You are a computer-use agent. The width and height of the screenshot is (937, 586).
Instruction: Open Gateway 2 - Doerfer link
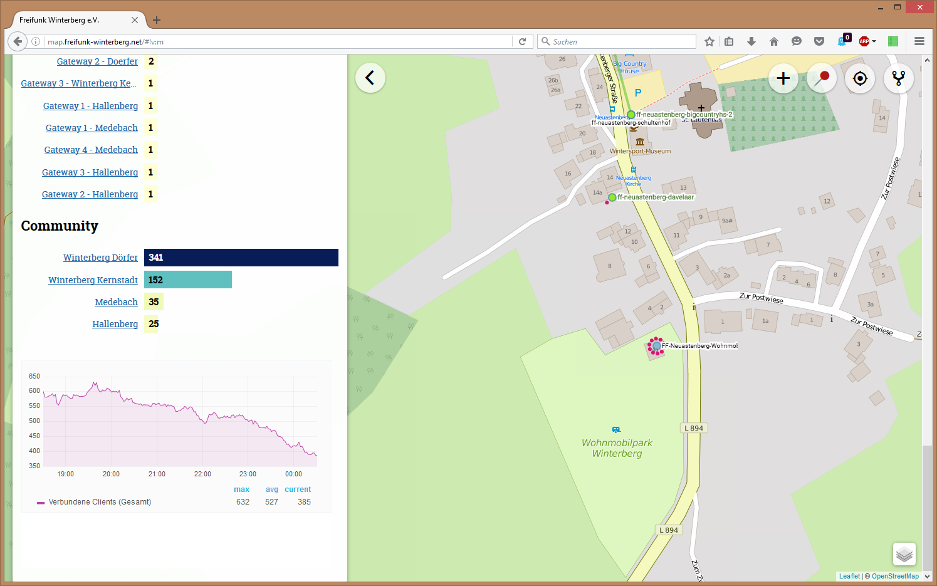(97, 61)
